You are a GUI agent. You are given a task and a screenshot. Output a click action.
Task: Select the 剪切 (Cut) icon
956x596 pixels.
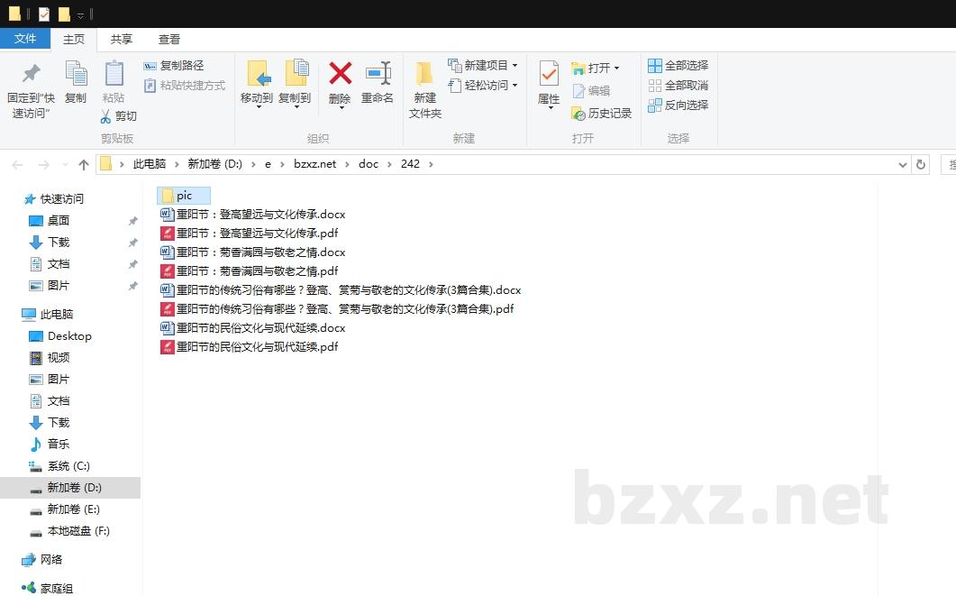[105, 115]
